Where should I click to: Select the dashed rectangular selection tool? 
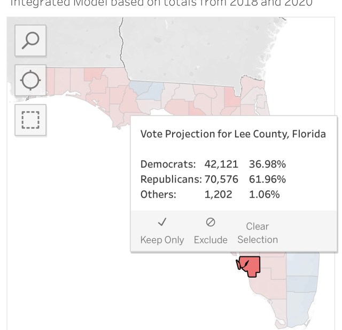click(30, 120)
